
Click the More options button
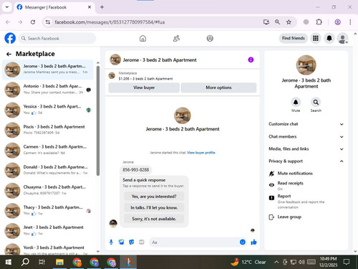click(x=218, y=88)
